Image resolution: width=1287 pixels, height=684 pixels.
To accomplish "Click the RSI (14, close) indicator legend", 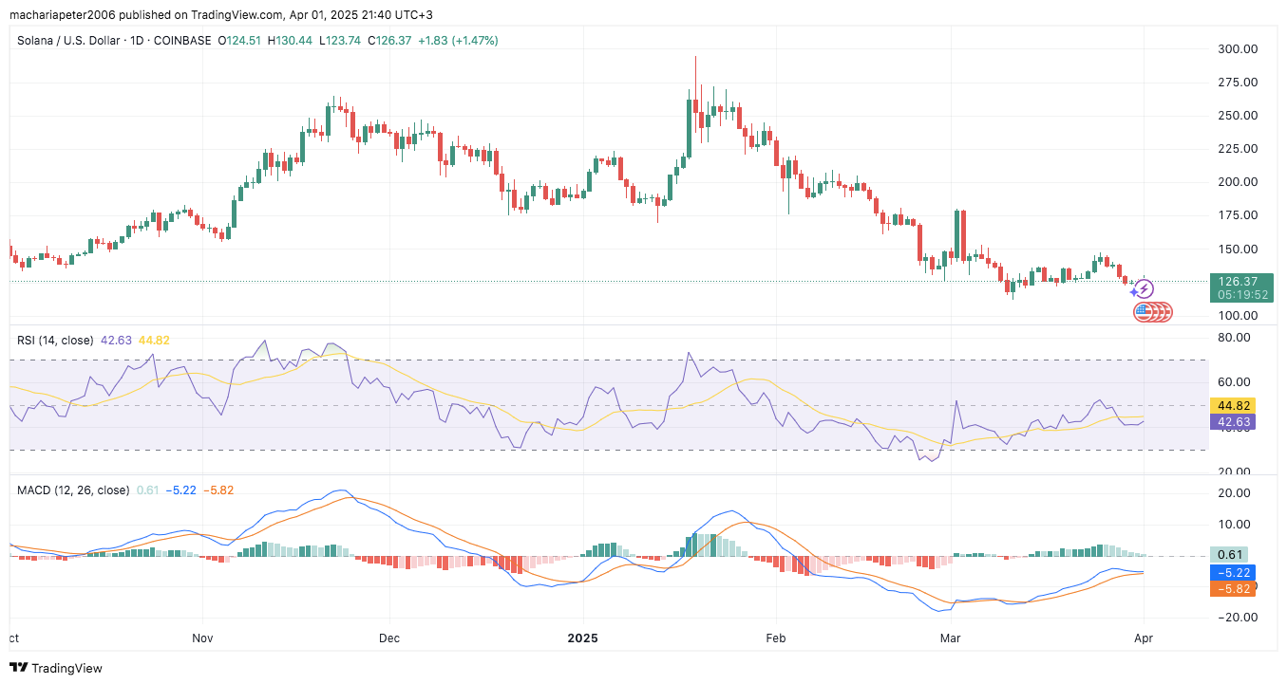I will [x=56, y=340].
